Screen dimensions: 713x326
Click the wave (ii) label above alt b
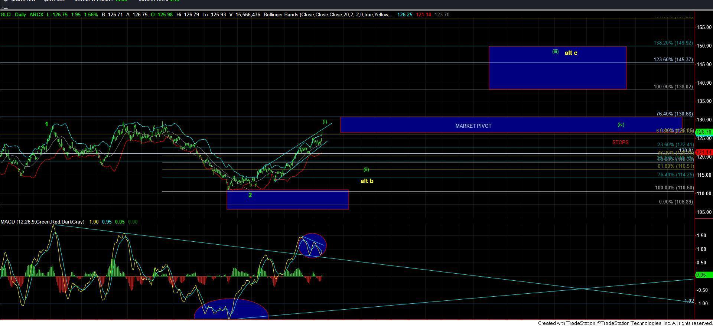point(366,170)
